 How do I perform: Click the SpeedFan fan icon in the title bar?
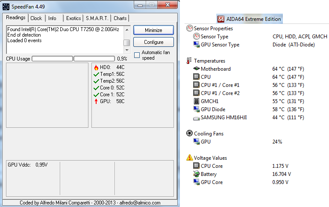[6, 7]
